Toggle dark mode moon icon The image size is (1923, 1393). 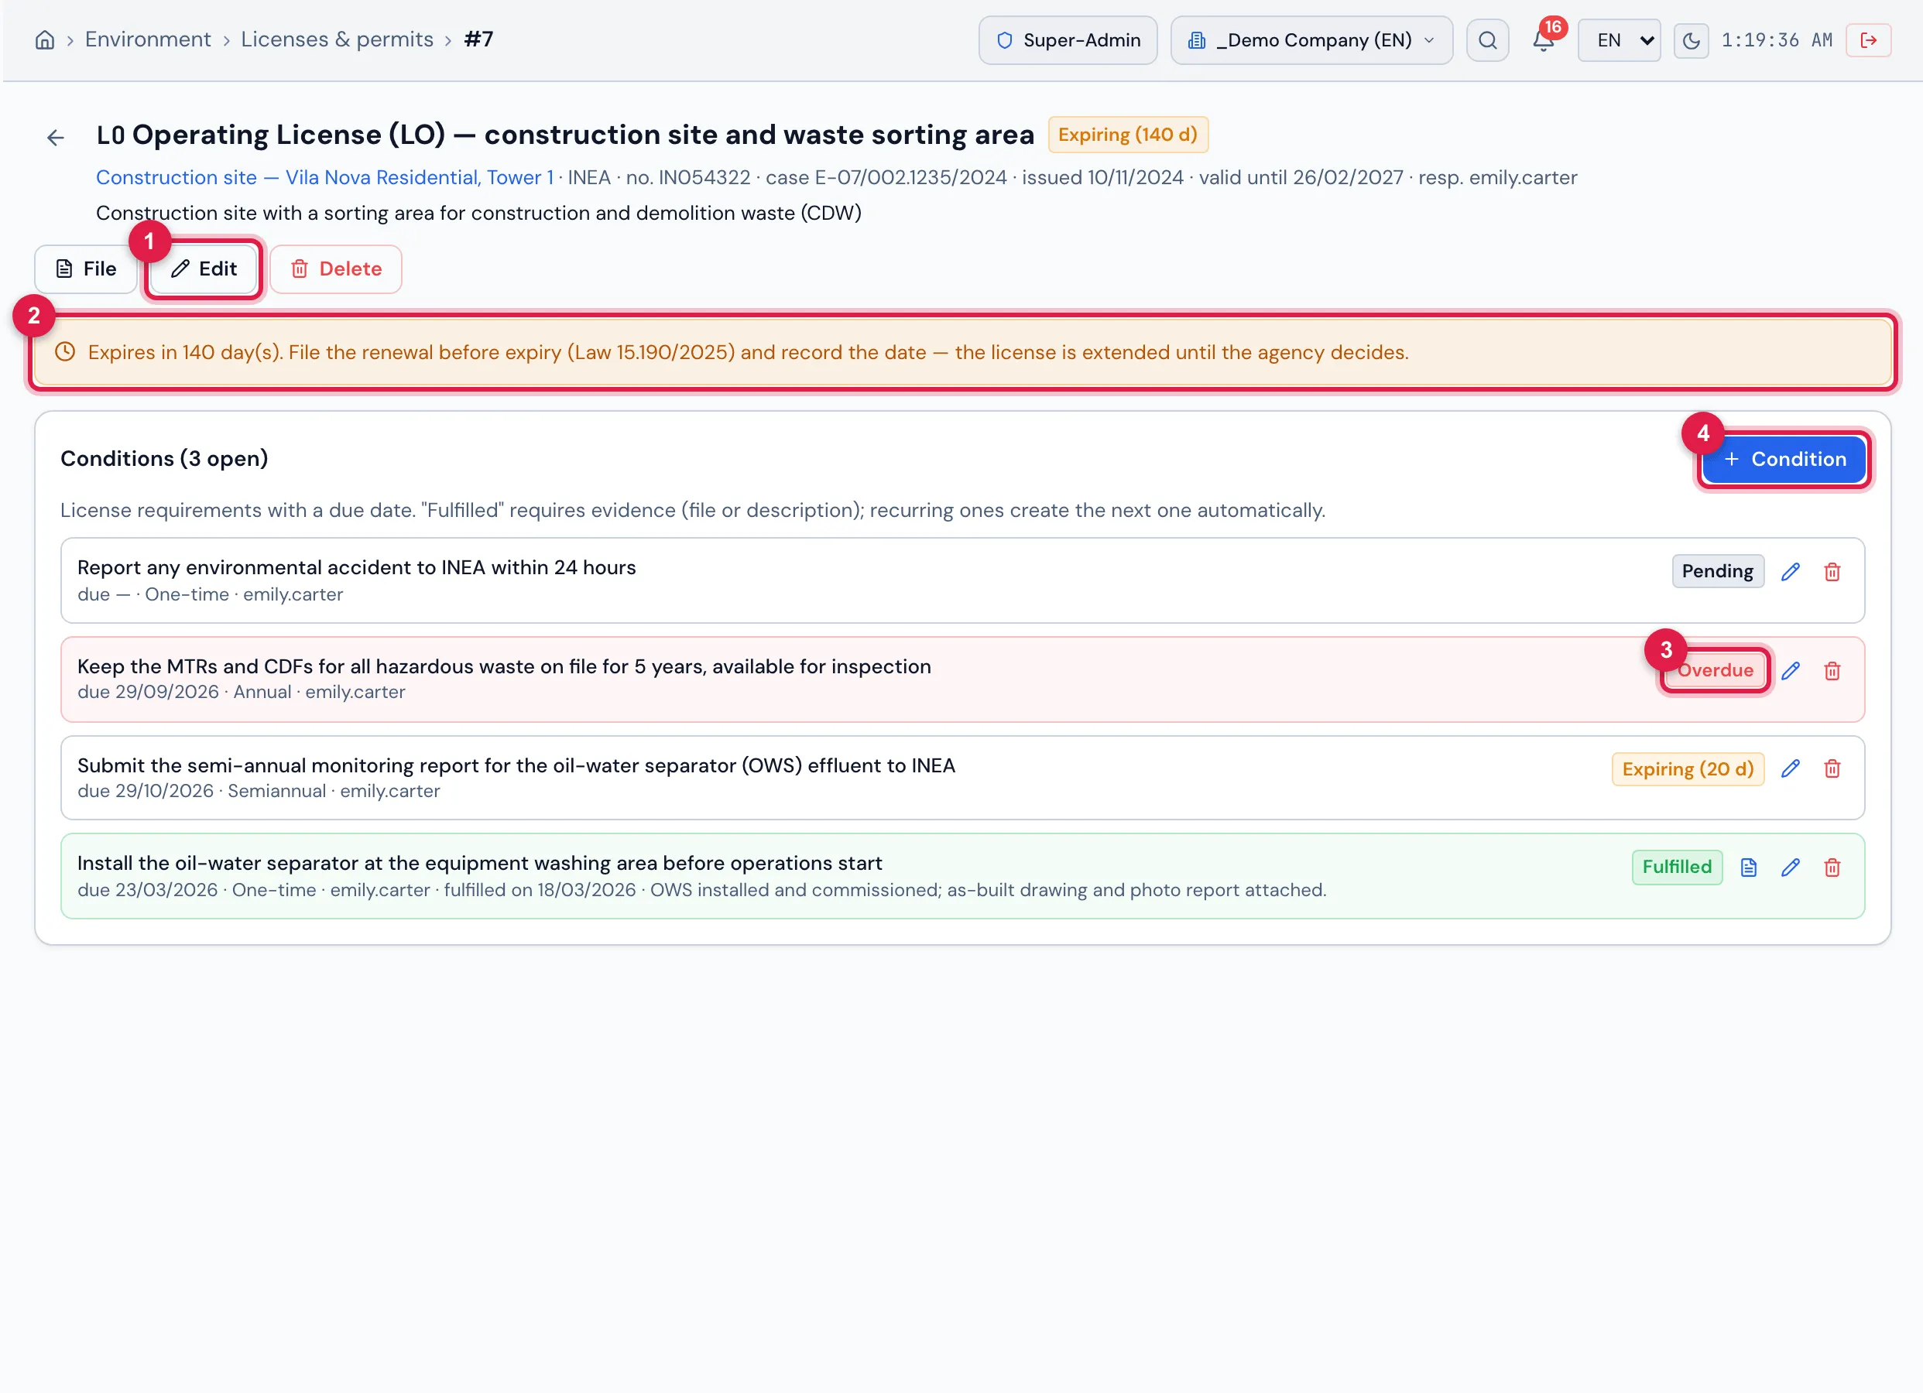coord(1691,39)
